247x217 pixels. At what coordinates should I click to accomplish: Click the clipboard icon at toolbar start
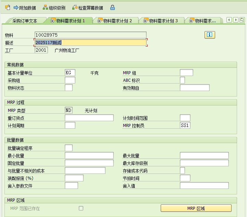click(x=8, y=7)
